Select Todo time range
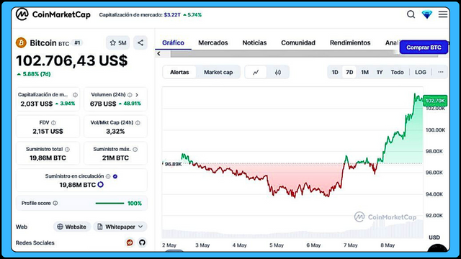Screen dimensions: 461x259 [397, 72]
